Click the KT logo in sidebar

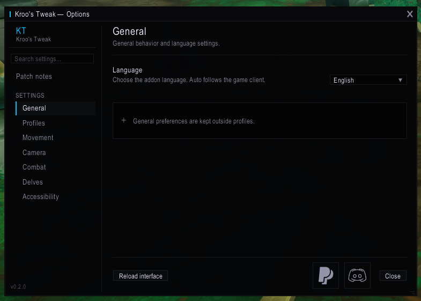point(21,31)
